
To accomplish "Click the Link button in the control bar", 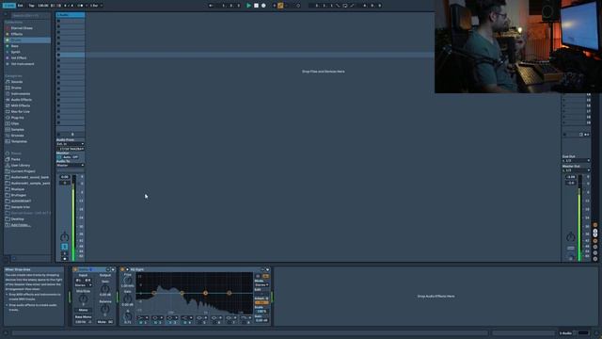I will 8,6.
